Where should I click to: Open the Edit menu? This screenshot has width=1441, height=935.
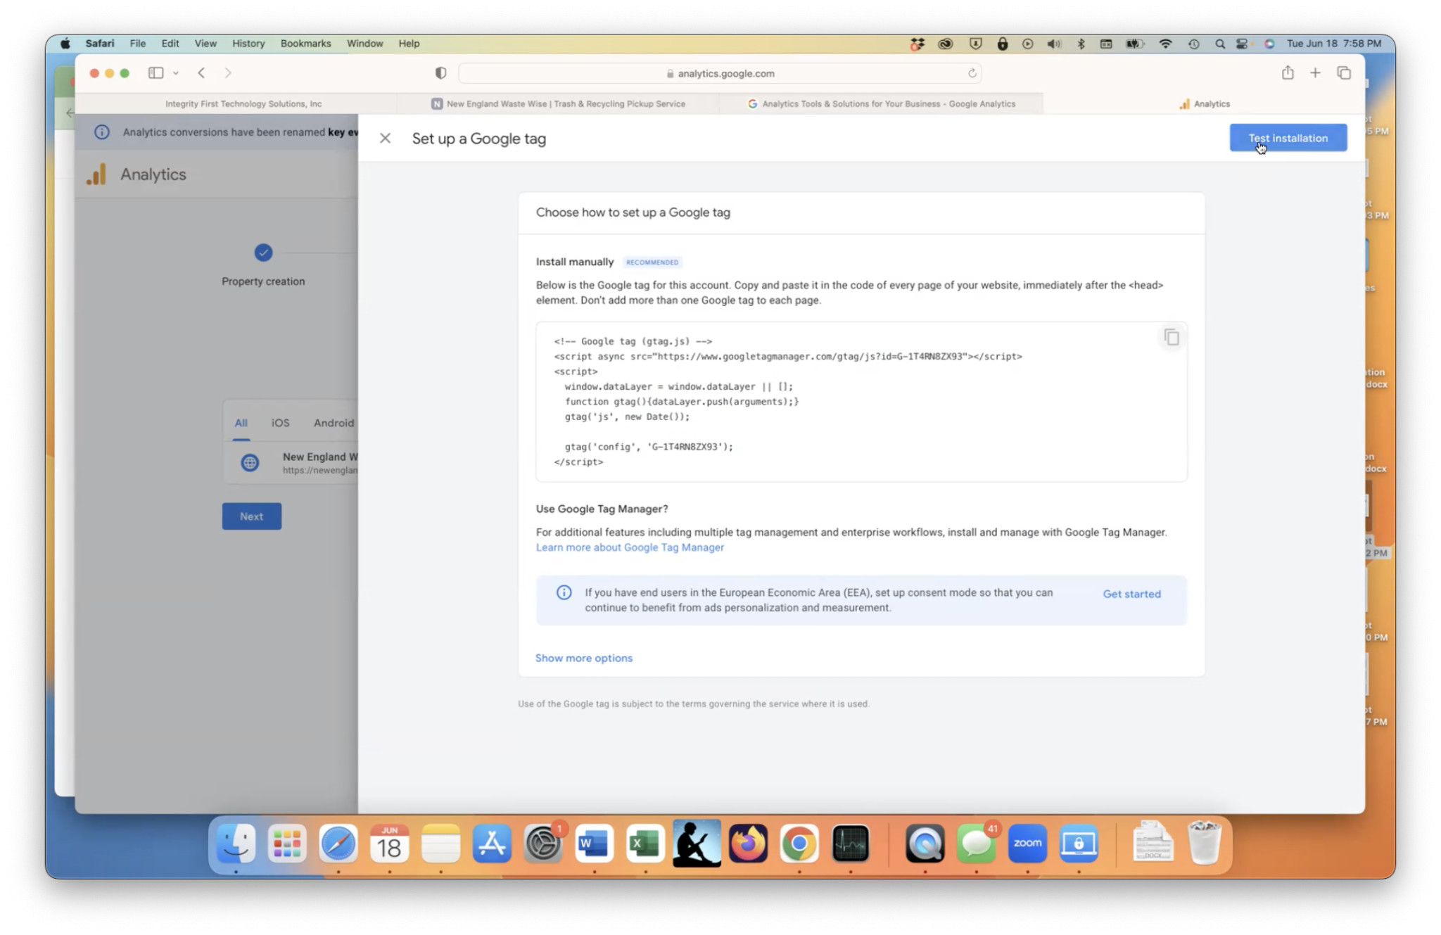point(170,43)
